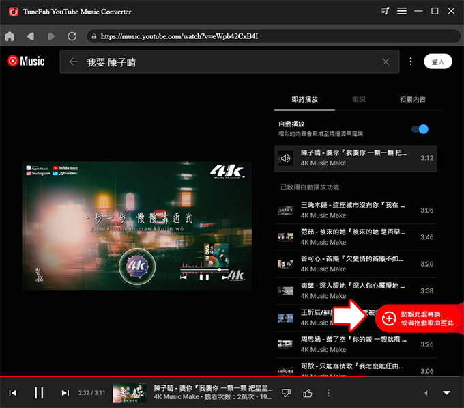Play 范茹 - 後來的她 in queue
This screenshot has height=408, width=464.
pos(356,237)
